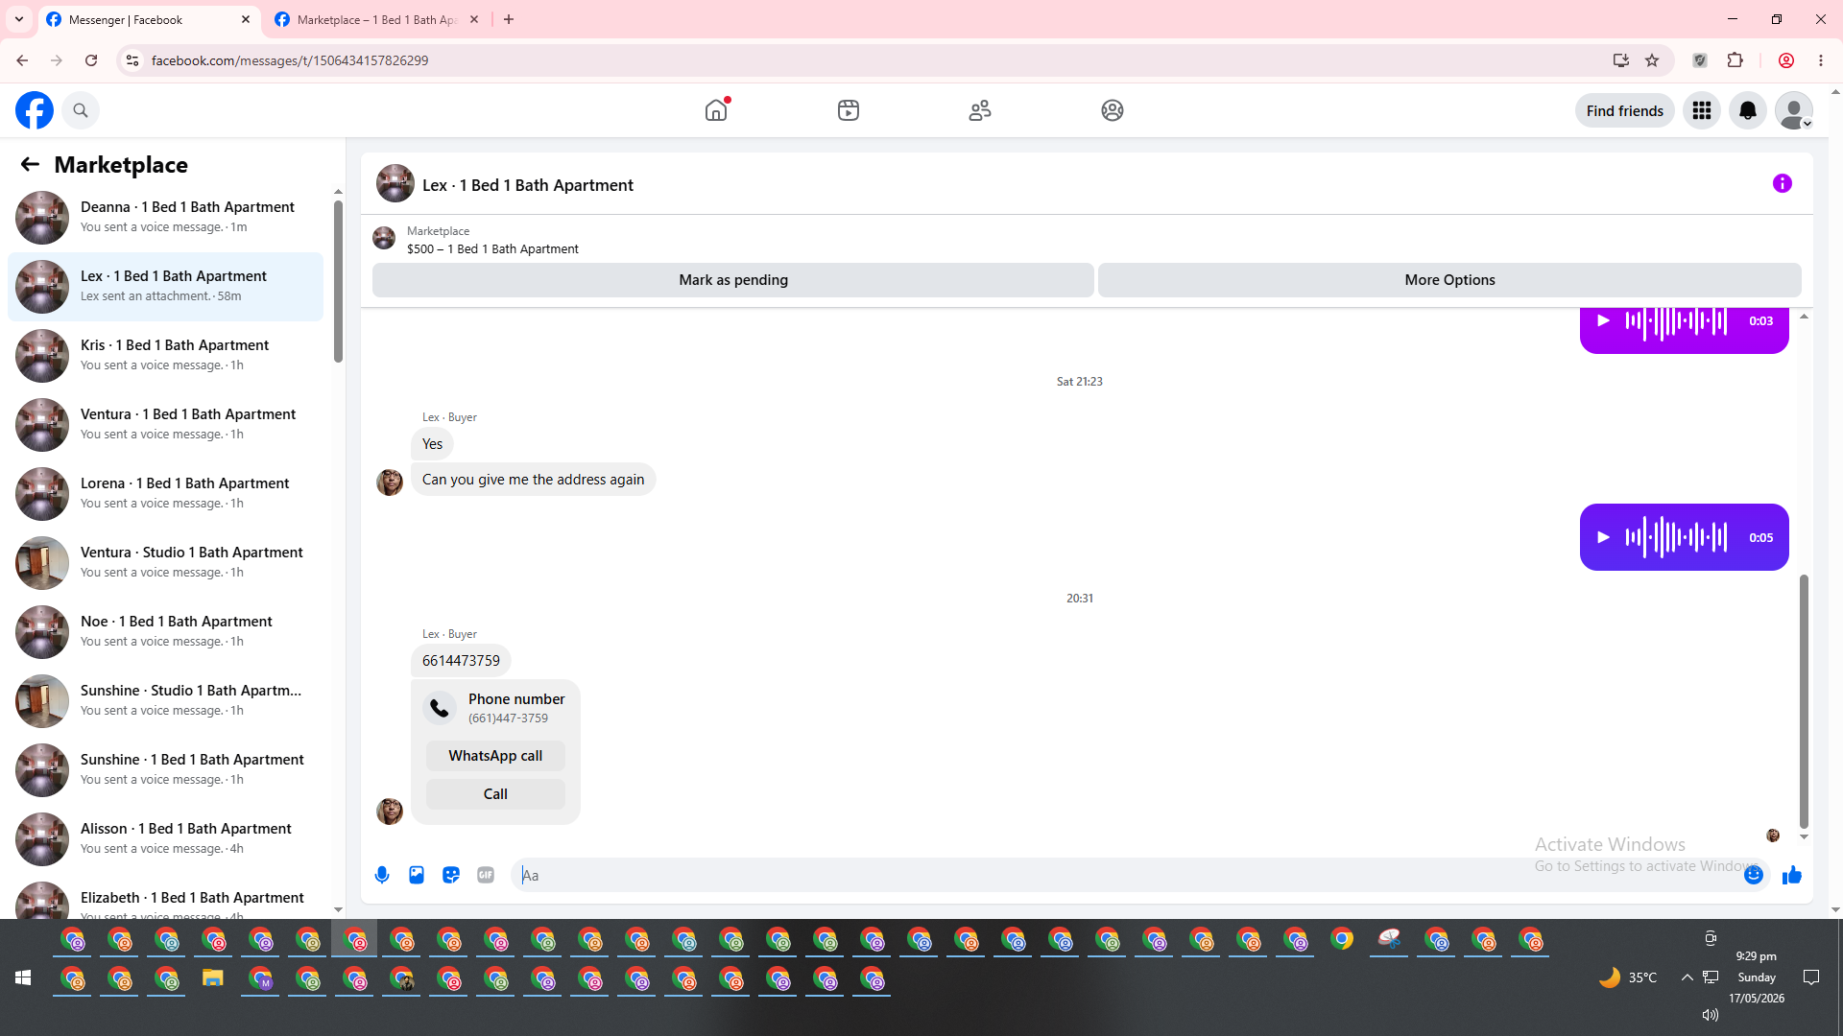The image size is (1843, 1036).
Task: Open the Reels video icon
Action: pyautogui.click(x=849, y=110)
